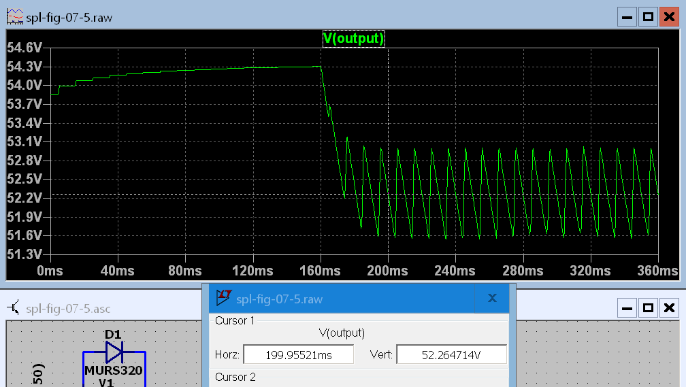This screenshot has height=387, width=686.
Task: Click the 200ms label on the time axis
Action: 388,271
